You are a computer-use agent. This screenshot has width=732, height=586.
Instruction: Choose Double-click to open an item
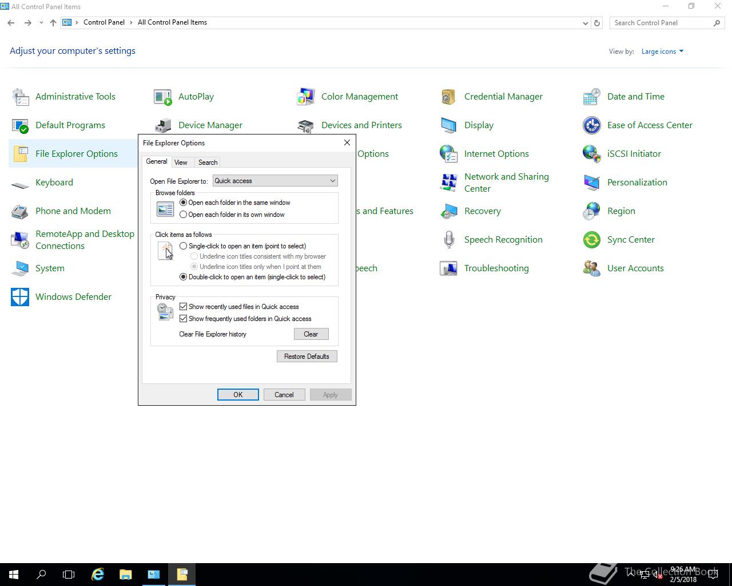pyautogui.click(x=183, y=277)
